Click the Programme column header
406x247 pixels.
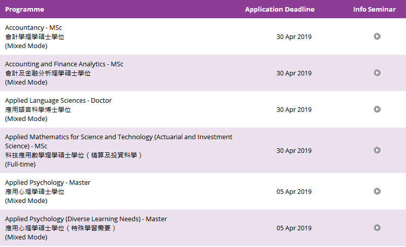tap(24, 9)
